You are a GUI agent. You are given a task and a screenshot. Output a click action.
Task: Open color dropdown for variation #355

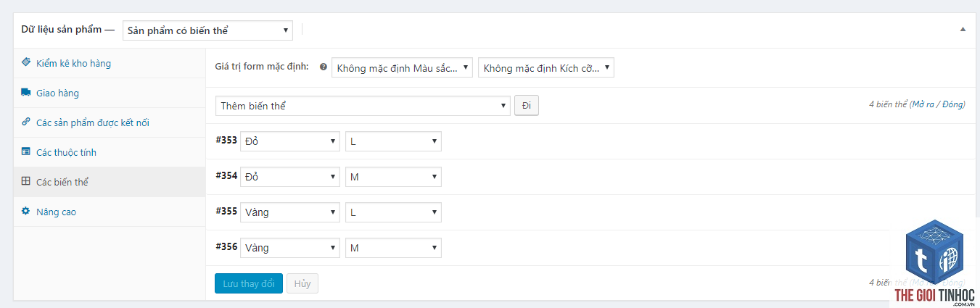coord(290,212)
